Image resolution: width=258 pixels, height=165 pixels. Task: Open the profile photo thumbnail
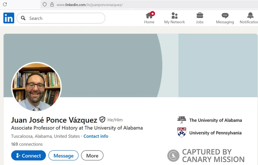click(x=36, y=87)
